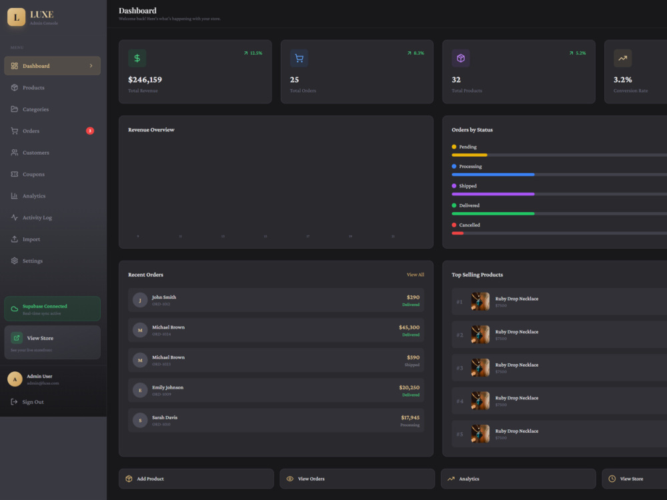Click the Processing status progress bar

(x=560, y=175)
